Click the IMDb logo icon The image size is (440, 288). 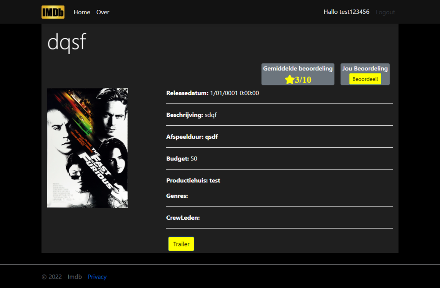point(53,12)
